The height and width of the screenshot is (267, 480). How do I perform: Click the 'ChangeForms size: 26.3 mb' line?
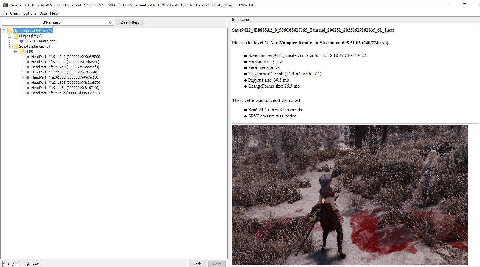point(274,86)
